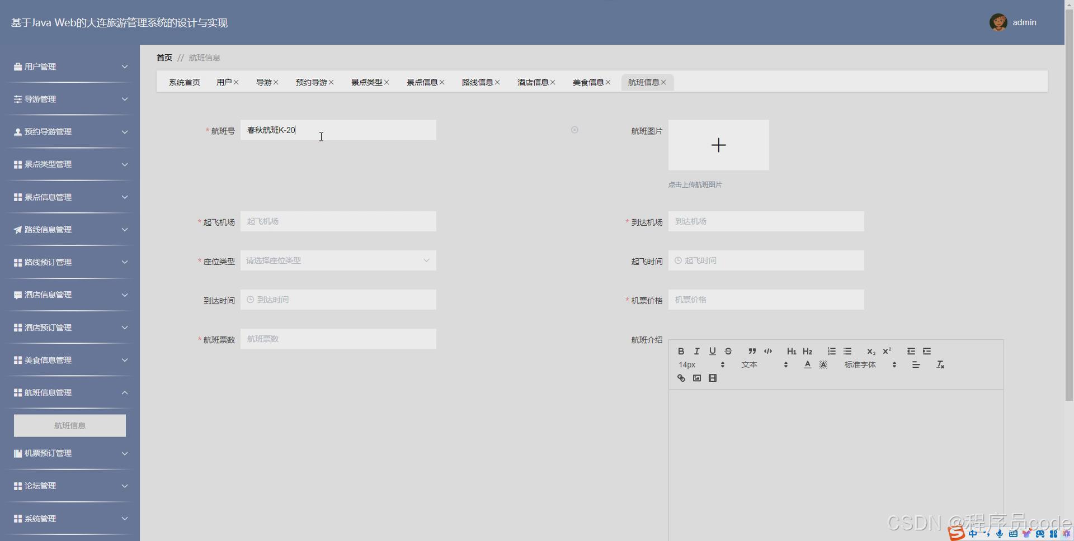Toggle strikethrough formatting icon
Screen dimensions: 1074x541
coord(728,351)
